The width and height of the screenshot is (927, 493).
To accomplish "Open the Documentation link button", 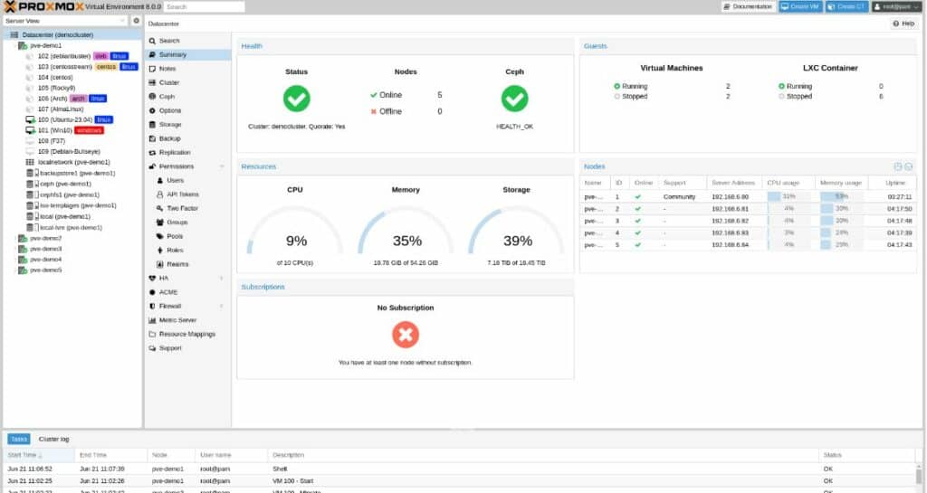I will tap(748, 6).
